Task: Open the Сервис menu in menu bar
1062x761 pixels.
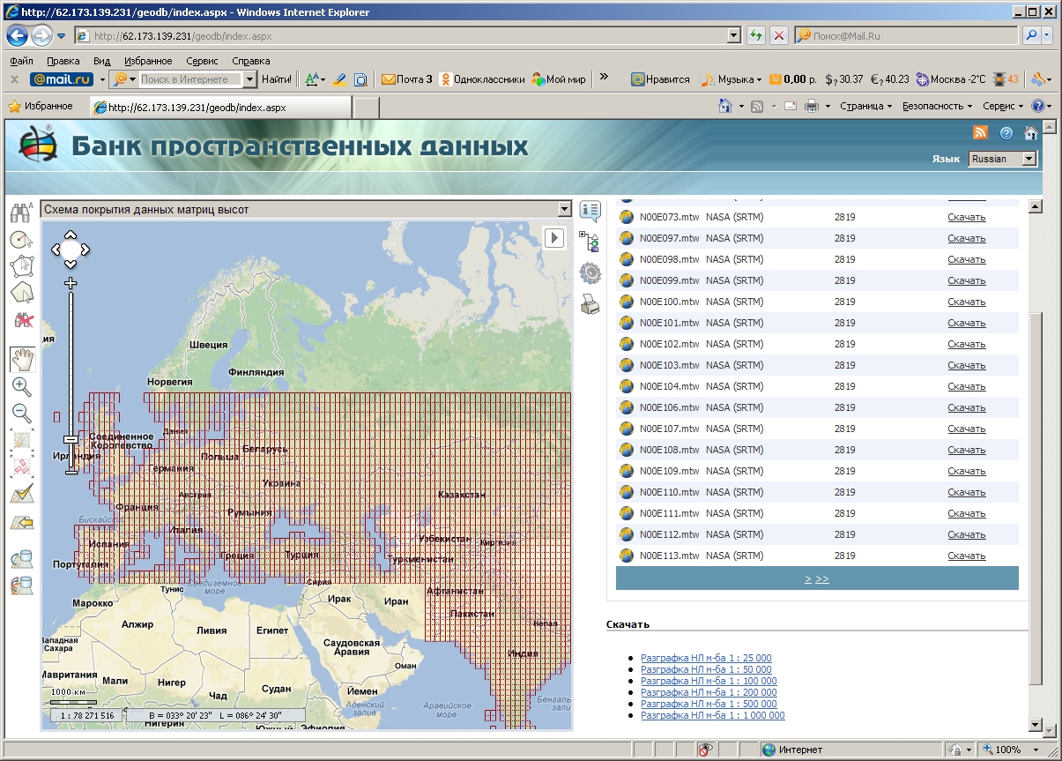Action: pyautogui.click(x=202, y=61)
